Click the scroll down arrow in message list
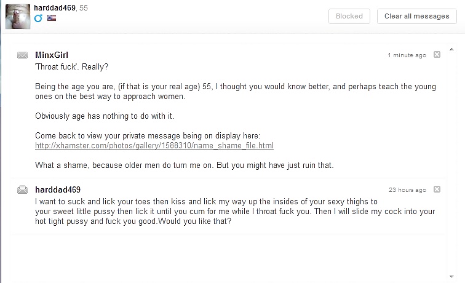Screen dimensions: 465x283 [451, 276]
